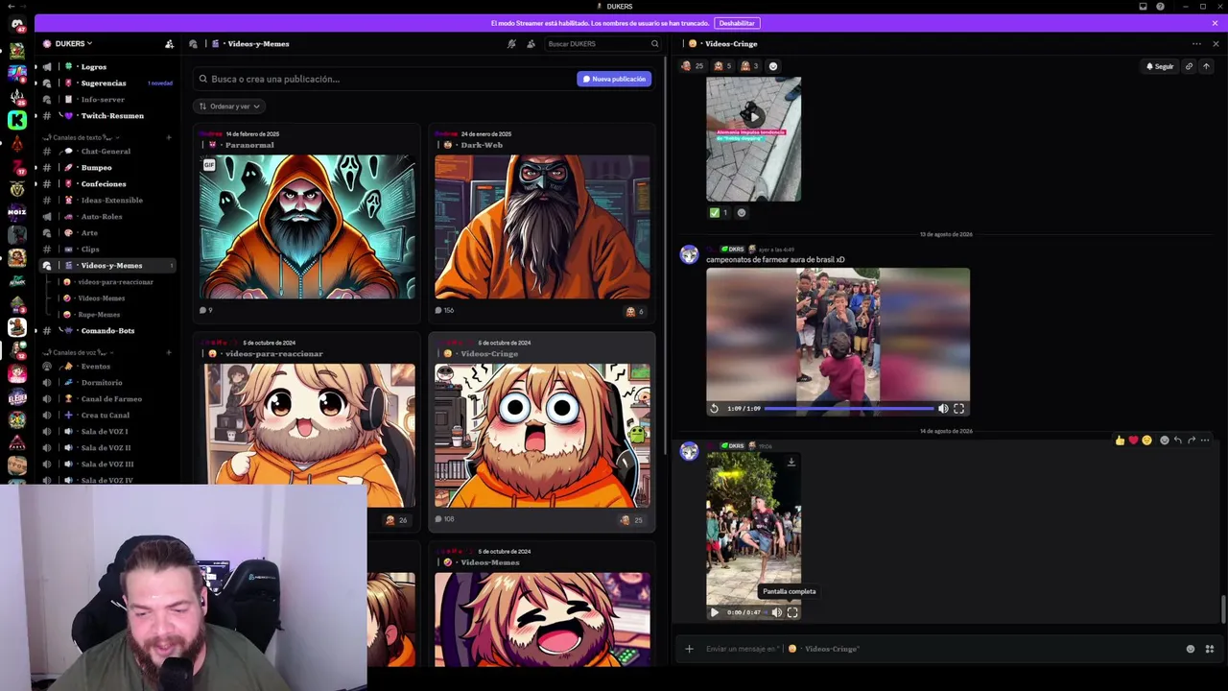This screenshot has width=1228, height=691.
Task: Join the Sala de VOZ I channel
Action: point(104,431)
